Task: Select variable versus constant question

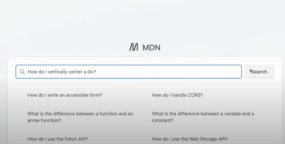Action: (203, 117)
